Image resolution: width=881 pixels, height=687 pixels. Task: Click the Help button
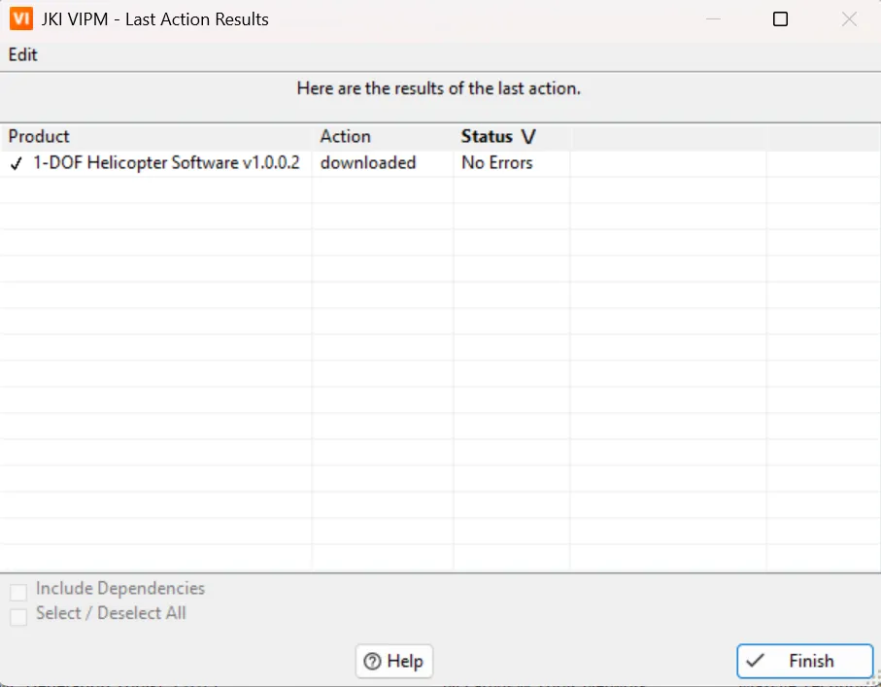click(394, 661)
